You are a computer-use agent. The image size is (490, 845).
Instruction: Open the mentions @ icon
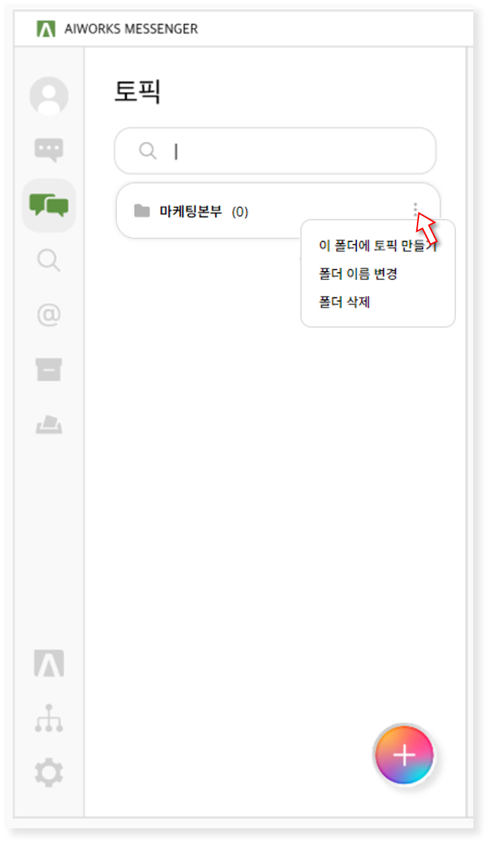(x=49, y=316)
